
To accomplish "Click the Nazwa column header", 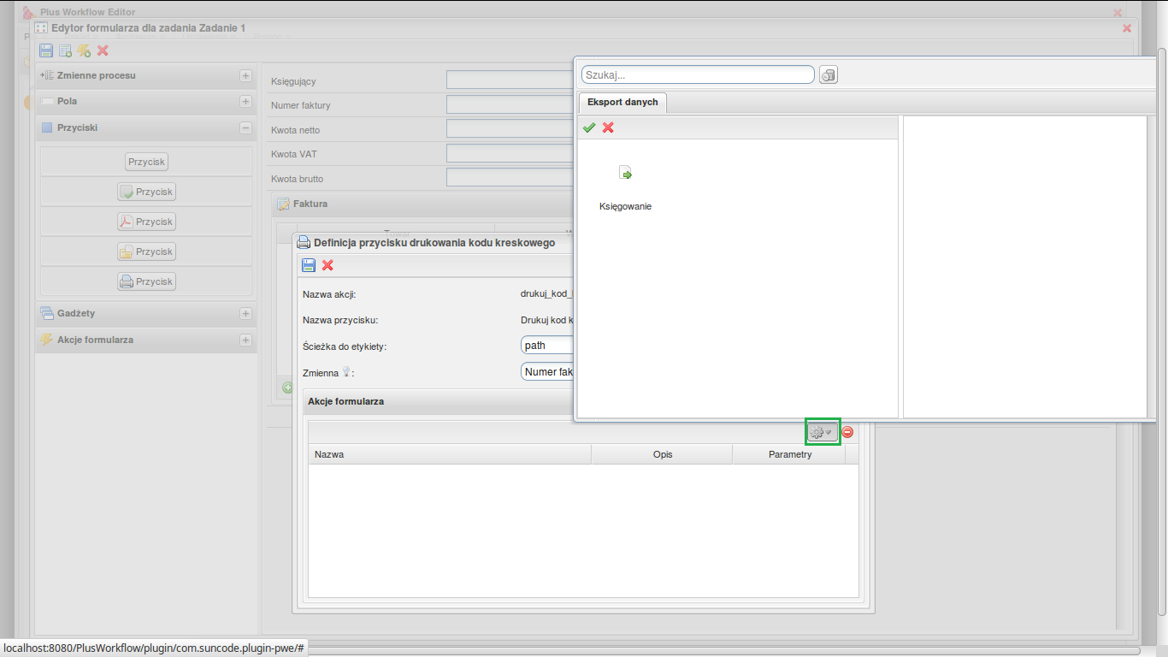I will click(x=449, y=454).
